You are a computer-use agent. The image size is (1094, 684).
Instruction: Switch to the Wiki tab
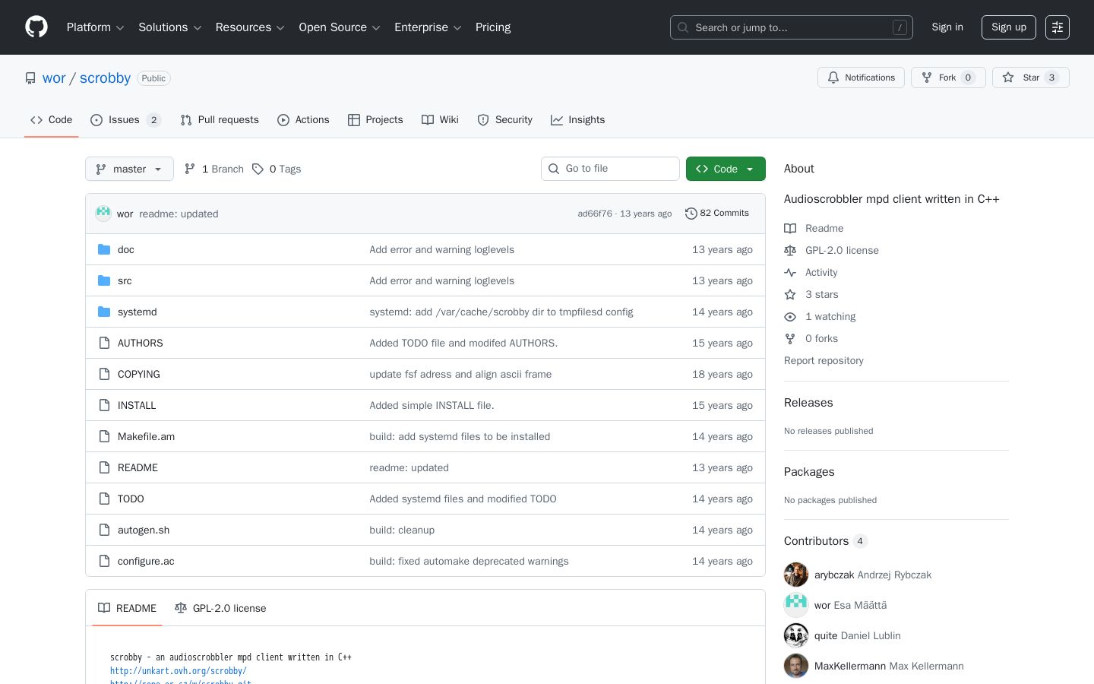[x=440, y=120]
